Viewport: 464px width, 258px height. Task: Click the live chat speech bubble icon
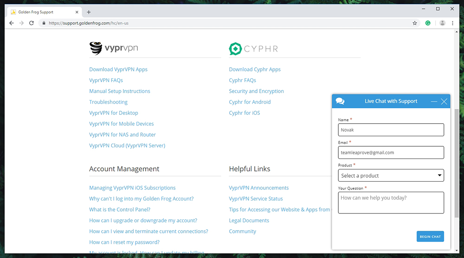coord(340,101)
